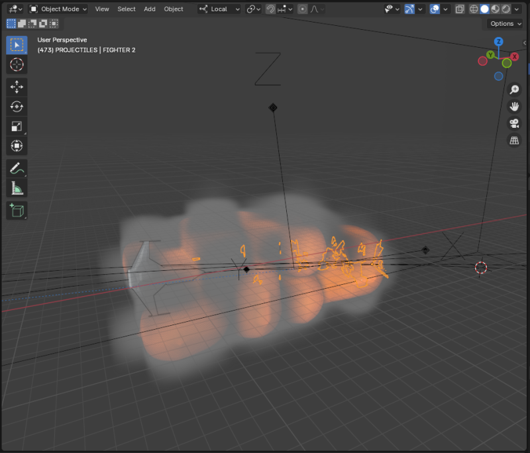
Task: Open the Object menu
Action: (x=174, y=9)
